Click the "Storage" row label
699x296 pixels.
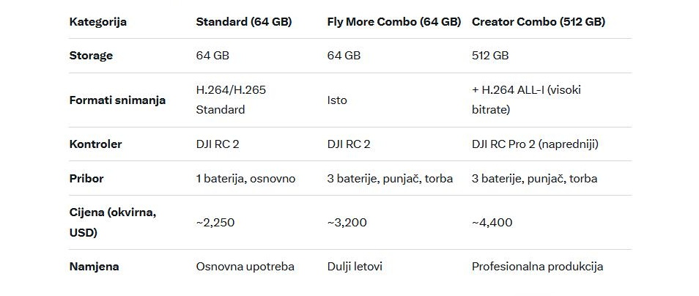(x=91, y=55)
